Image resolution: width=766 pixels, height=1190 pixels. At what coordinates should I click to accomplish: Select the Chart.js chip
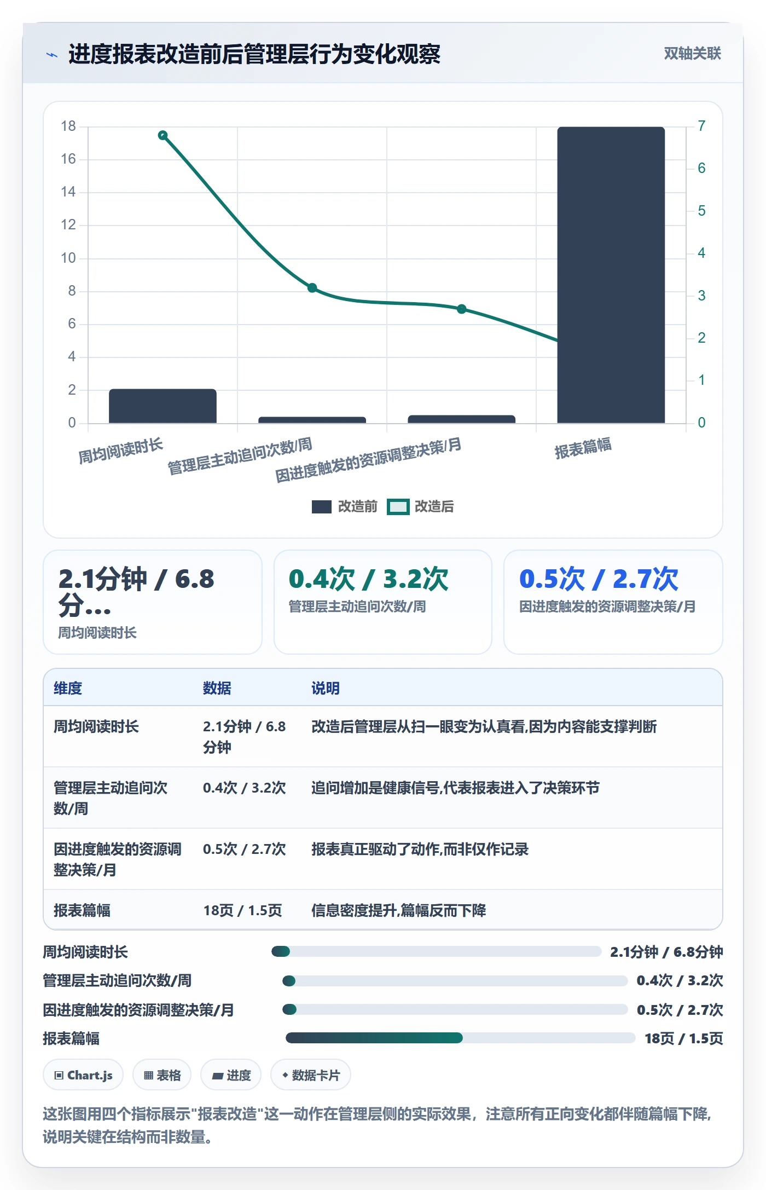tap(83, 1075)
